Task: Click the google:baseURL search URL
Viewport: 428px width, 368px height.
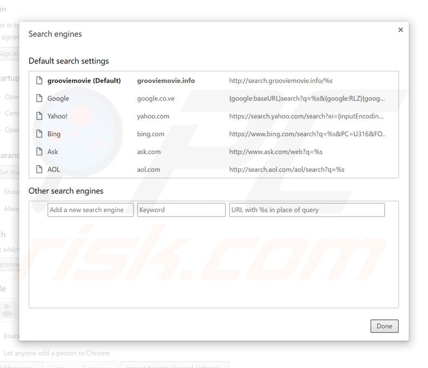Action: [x=307, y=98]
